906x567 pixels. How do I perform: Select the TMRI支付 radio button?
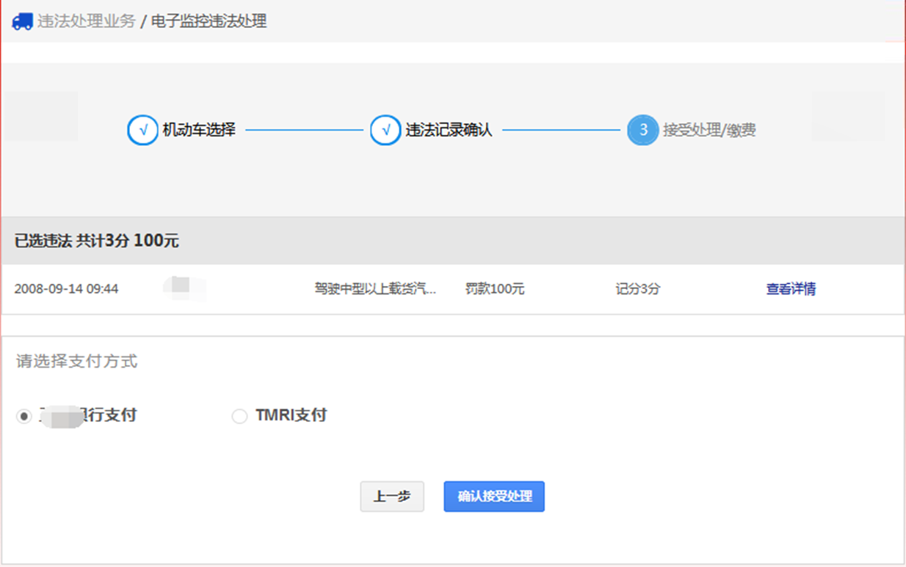239,416
